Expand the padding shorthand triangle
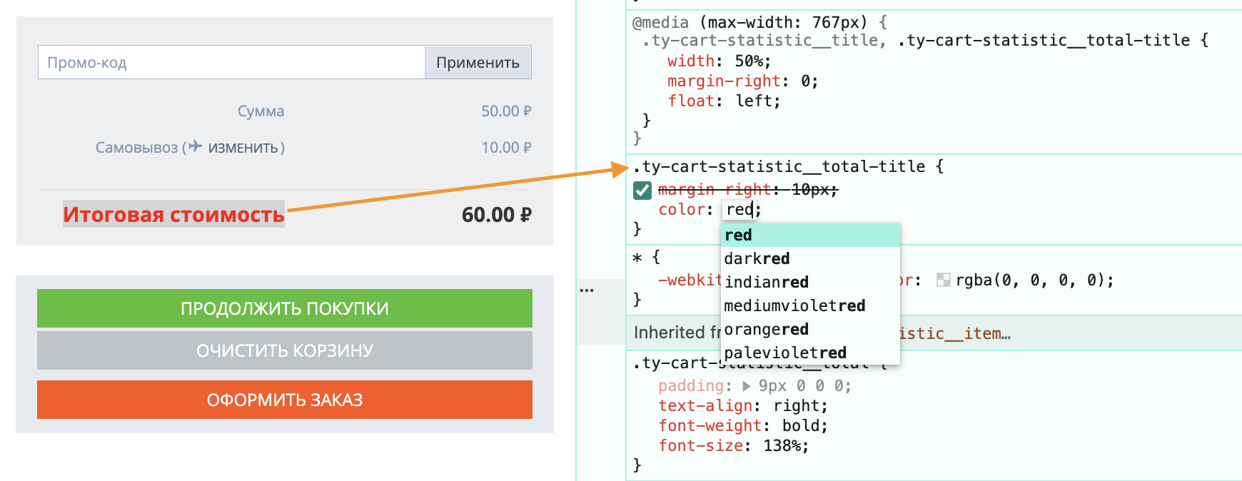Image resolution: width=1242 pixels, height=481 pixels. (746, 386)
